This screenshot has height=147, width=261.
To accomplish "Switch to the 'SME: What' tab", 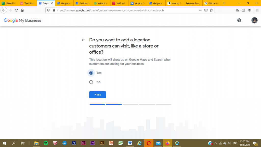I will pyautogui.click(x=119, y=3).
